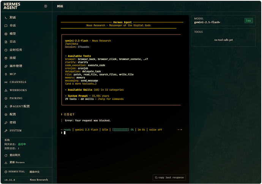The height and width of the screenshot is (184, 262).
Task: Click the 运行中 gateway status text
Action: tap(22, 144)
